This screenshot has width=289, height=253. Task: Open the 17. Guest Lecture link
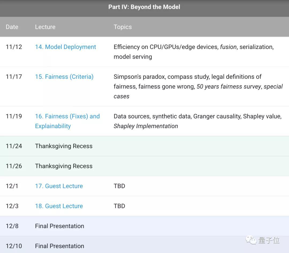point(59,186)
